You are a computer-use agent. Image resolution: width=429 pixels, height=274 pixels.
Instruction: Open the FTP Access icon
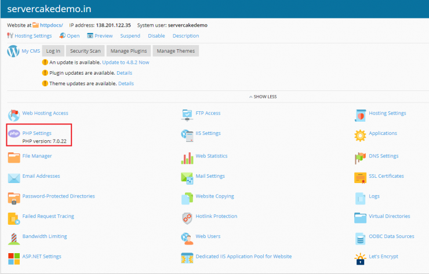(x=187, y=115)
